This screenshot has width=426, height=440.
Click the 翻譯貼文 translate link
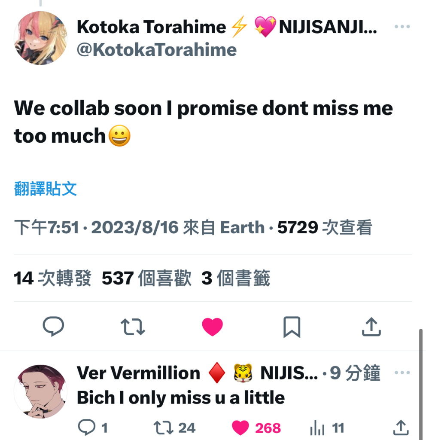[45, 189]
